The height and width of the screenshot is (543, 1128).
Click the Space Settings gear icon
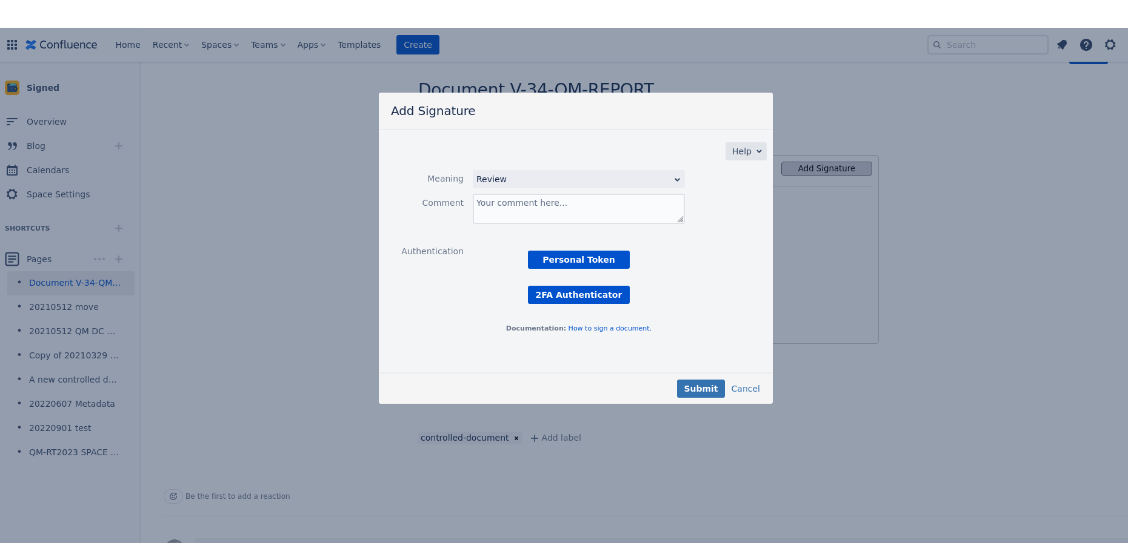(12, 194)
